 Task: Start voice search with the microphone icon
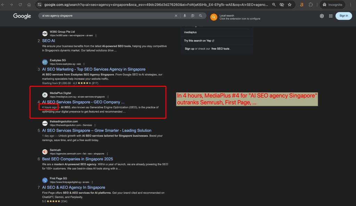(185, 16)
